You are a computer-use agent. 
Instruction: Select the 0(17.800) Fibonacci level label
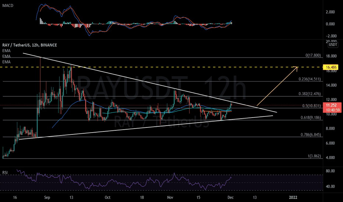coord(313,55)
